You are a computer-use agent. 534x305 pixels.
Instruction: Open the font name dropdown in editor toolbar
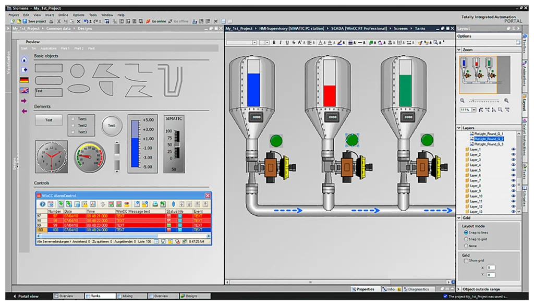254,43
